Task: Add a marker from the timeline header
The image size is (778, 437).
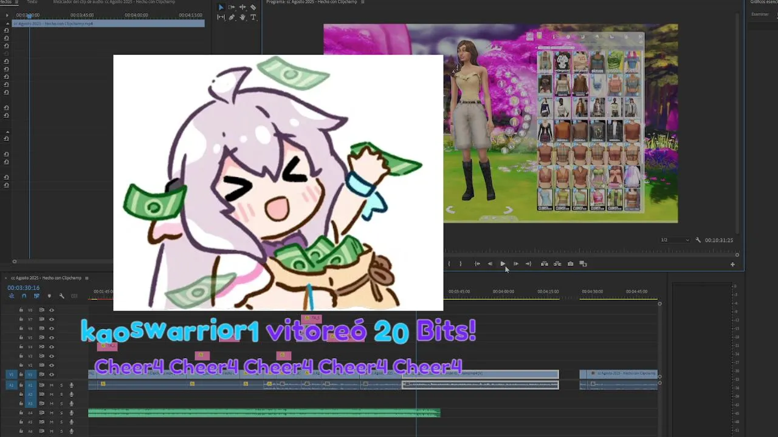Action: [x=49, y=296]
